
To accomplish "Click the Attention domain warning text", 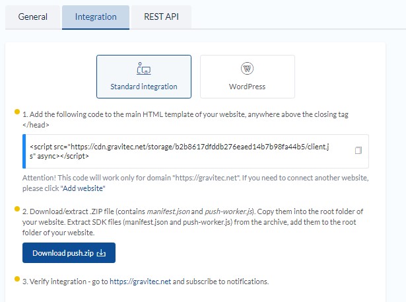I will 195,183.
